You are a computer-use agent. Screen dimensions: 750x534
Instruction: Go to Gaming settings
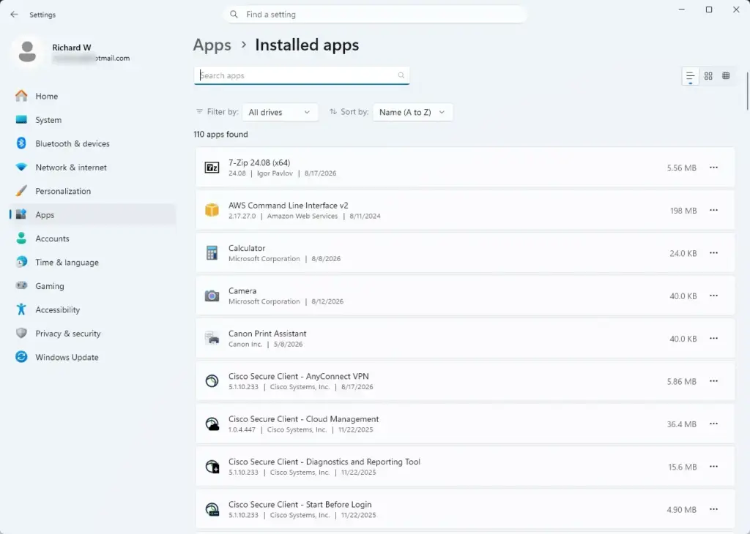tap(93, 285)
